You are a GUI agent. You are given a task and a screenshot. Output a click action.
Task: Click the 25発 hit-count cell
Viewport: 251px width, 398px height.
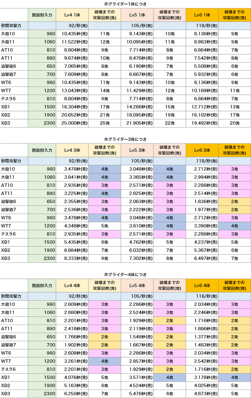[x=105, y=123]
